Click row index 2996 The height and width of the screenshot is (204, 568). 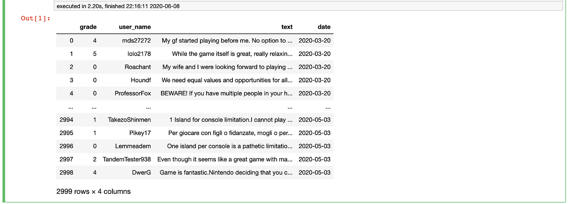pyautogui.click(x=67, y=146)
